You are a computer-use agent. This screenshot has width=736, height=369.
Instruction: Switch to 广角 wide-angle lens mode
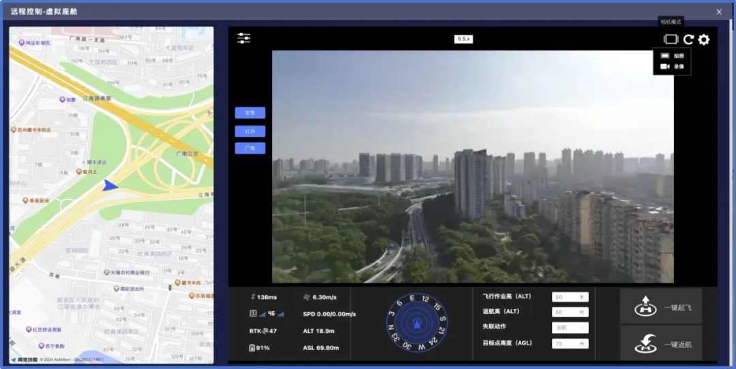click(x=250, y=148)
